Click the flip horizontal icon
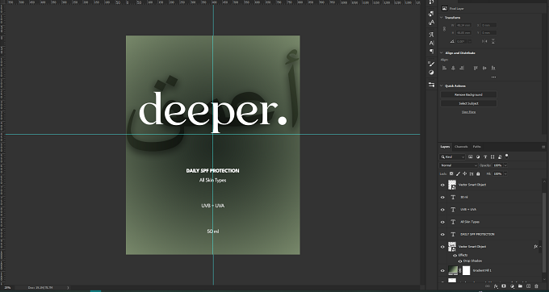The width and height of the screenshot is (549, 292). click(x=484, y=41)
